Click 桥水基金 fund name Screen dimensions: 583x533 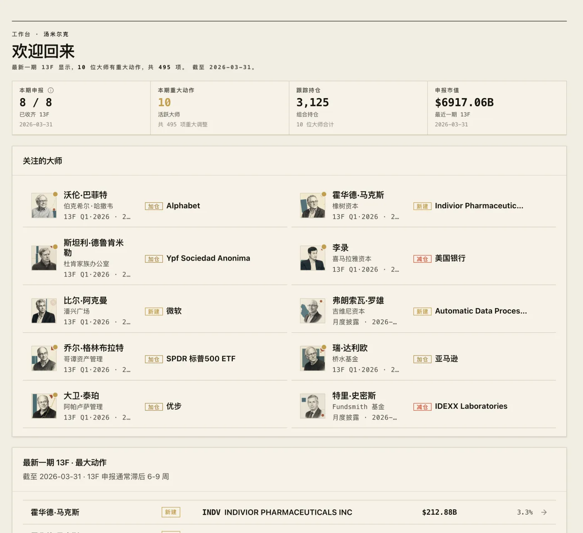point(345,359)
